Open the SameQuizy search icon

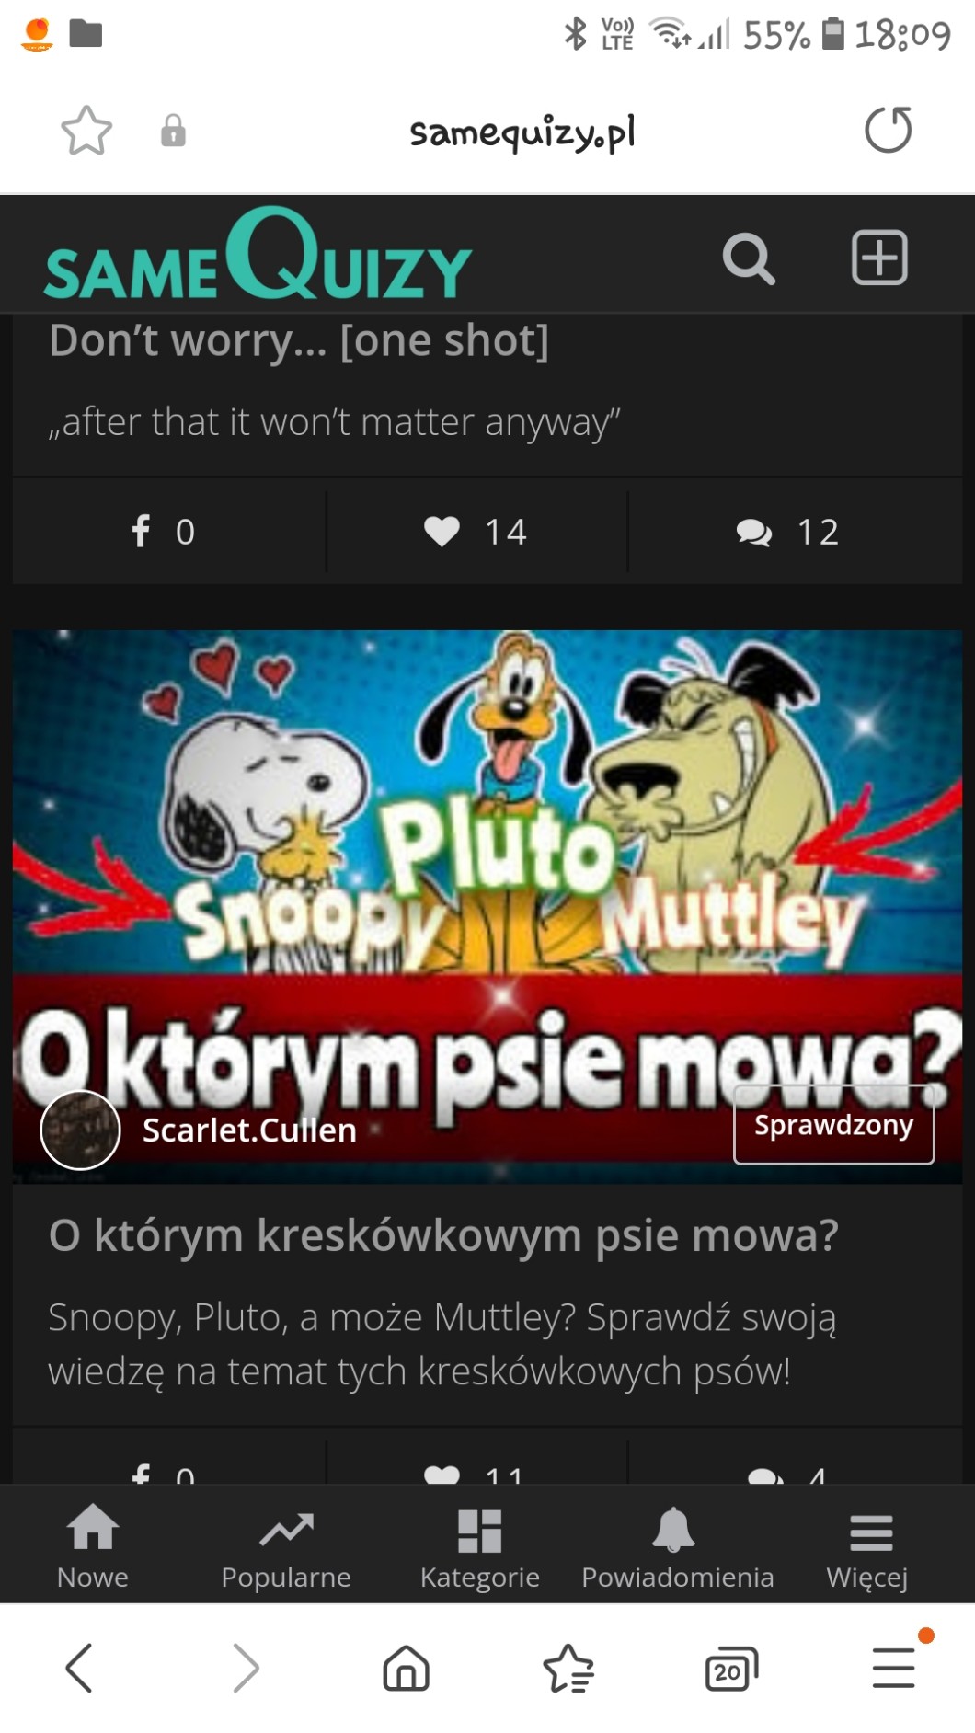coord(749,258)
